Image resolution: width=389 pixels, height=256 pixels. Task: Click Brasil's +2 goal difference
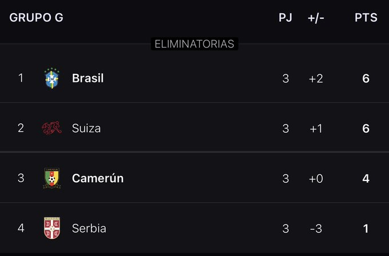coord(316,78)
